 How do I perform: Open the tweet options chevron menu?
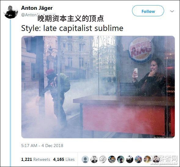click(172, 11)
